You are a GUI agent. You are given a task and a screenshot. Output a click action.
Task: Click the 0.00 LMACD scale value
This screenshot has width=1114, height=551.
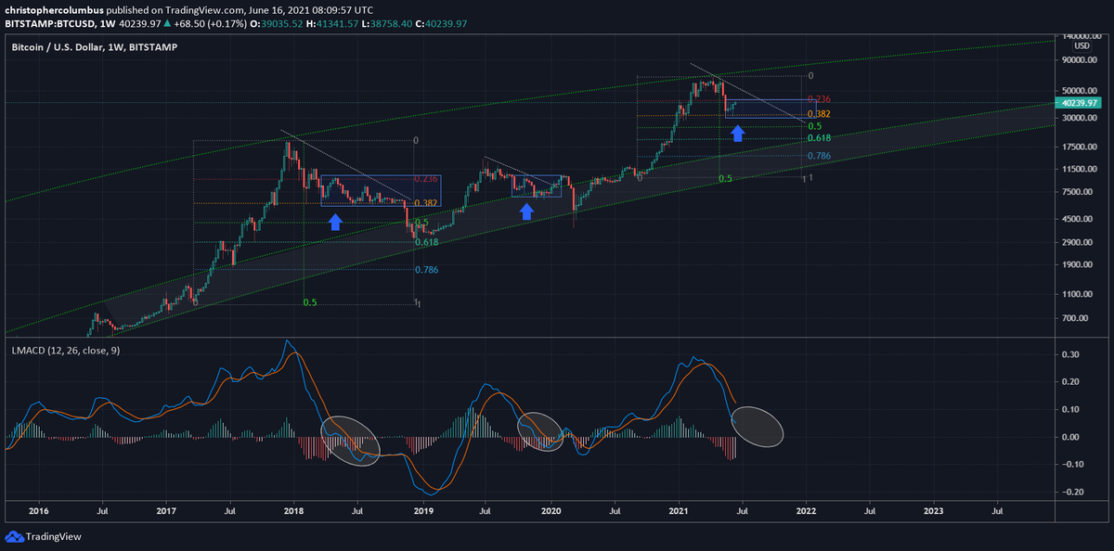[1072, 437]
